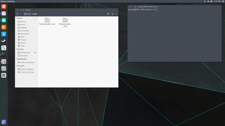This screenshot has width=225, height=126.
Task: Eject the 2TB External drive
Action: (35, 52)
